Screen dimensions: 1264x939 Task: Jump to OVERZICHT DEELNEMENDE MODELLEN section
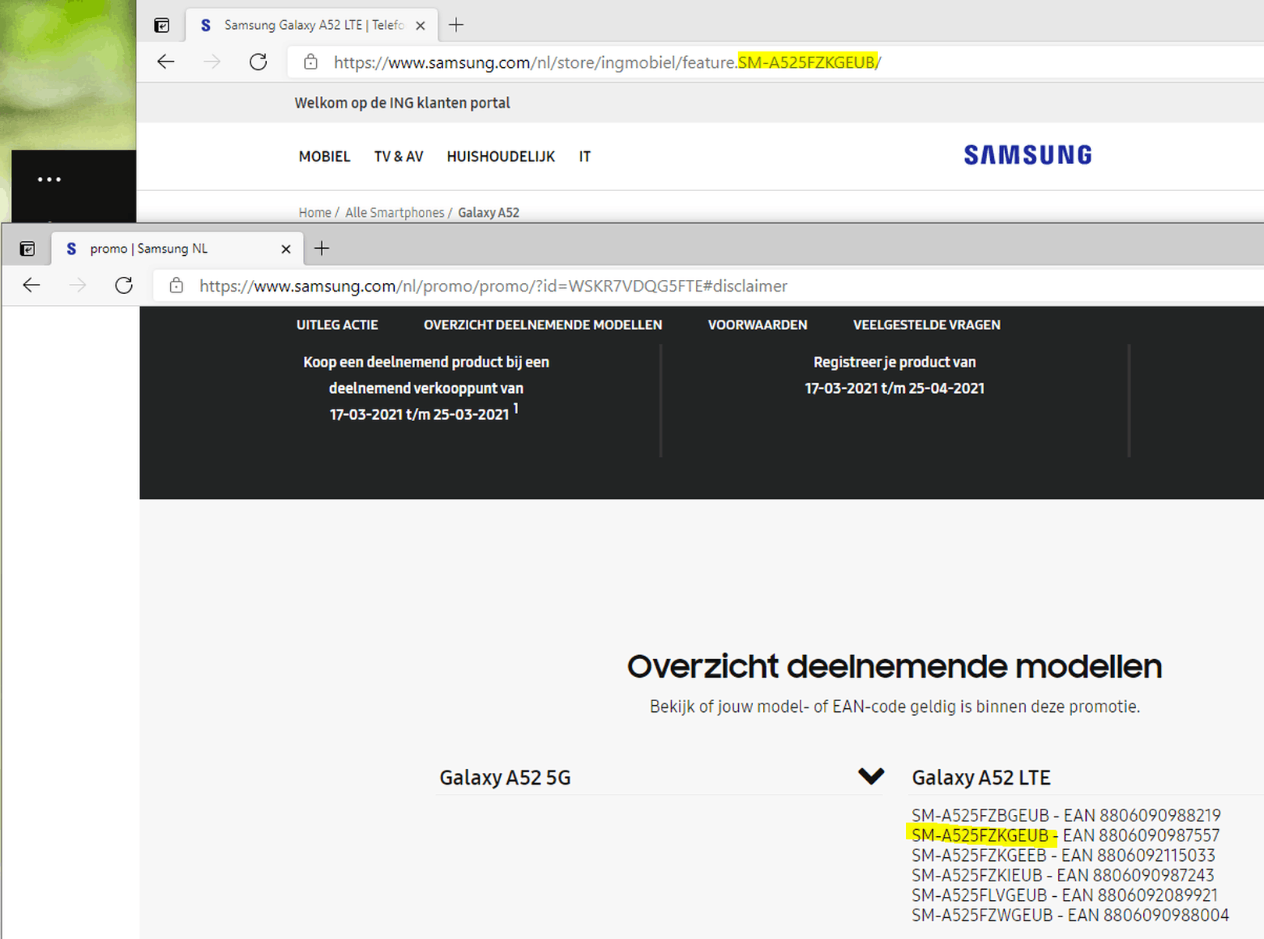pyautogui.click(x=543, y=325)
